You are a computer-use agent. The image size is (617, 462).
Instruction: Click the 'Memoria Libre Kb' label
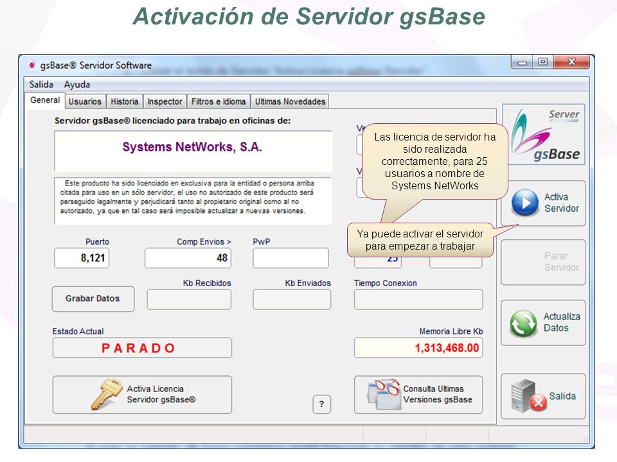click(451, 331)
